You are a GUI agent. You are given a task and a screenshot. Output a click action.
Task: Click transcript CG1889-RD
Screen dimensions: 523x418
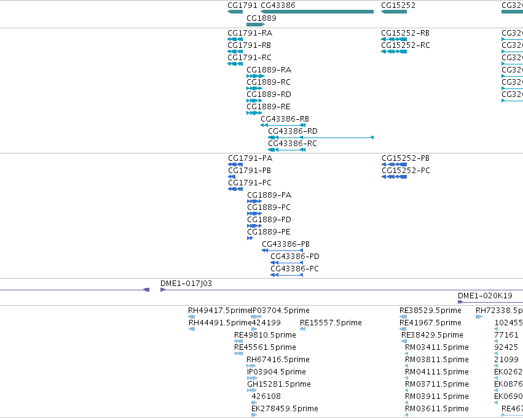[269, 95]
